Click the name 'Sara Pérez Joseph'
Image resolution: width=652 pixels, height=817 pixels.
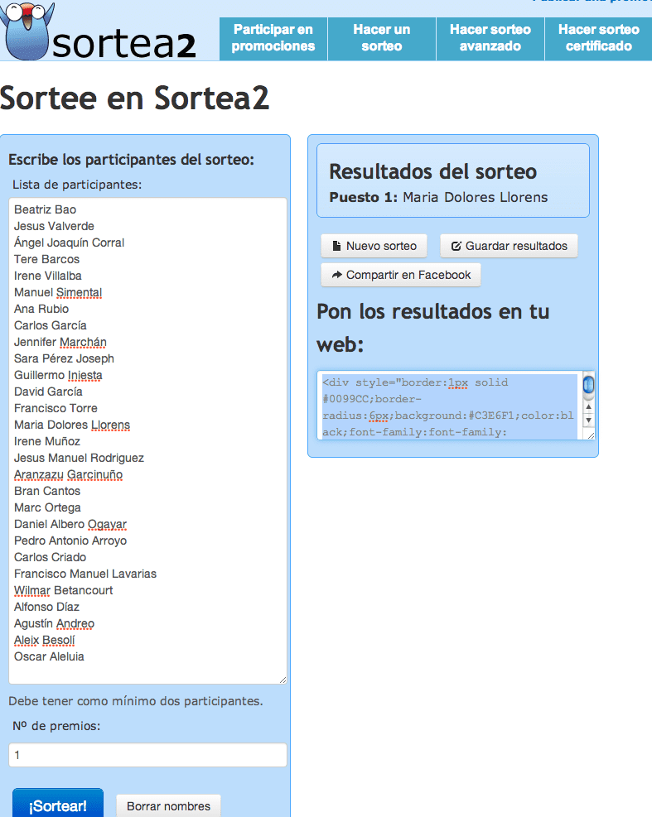coord(64,358)
